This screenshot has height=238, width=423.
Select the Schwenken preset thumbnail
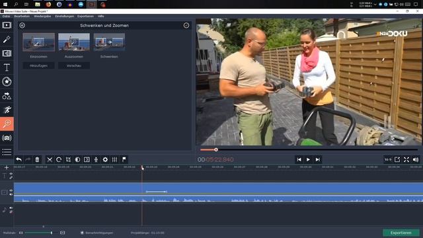(109, 42)
